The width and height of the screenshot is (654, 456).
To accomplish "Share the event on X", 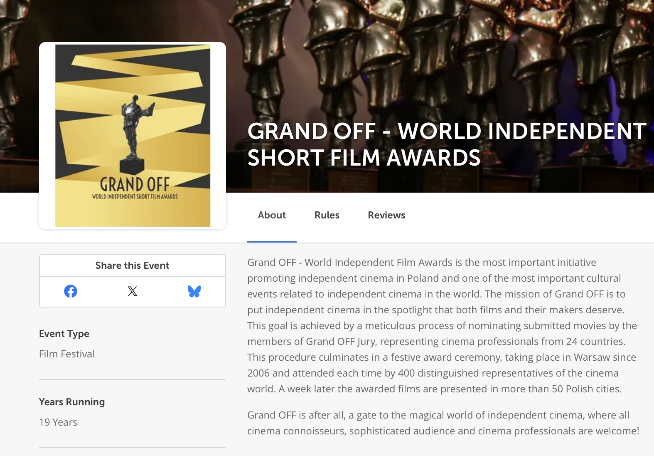I will point(133,291).
